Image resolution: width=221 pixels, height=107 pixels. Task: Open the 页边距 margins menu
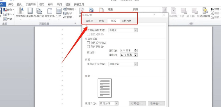(x=30, y=14)
